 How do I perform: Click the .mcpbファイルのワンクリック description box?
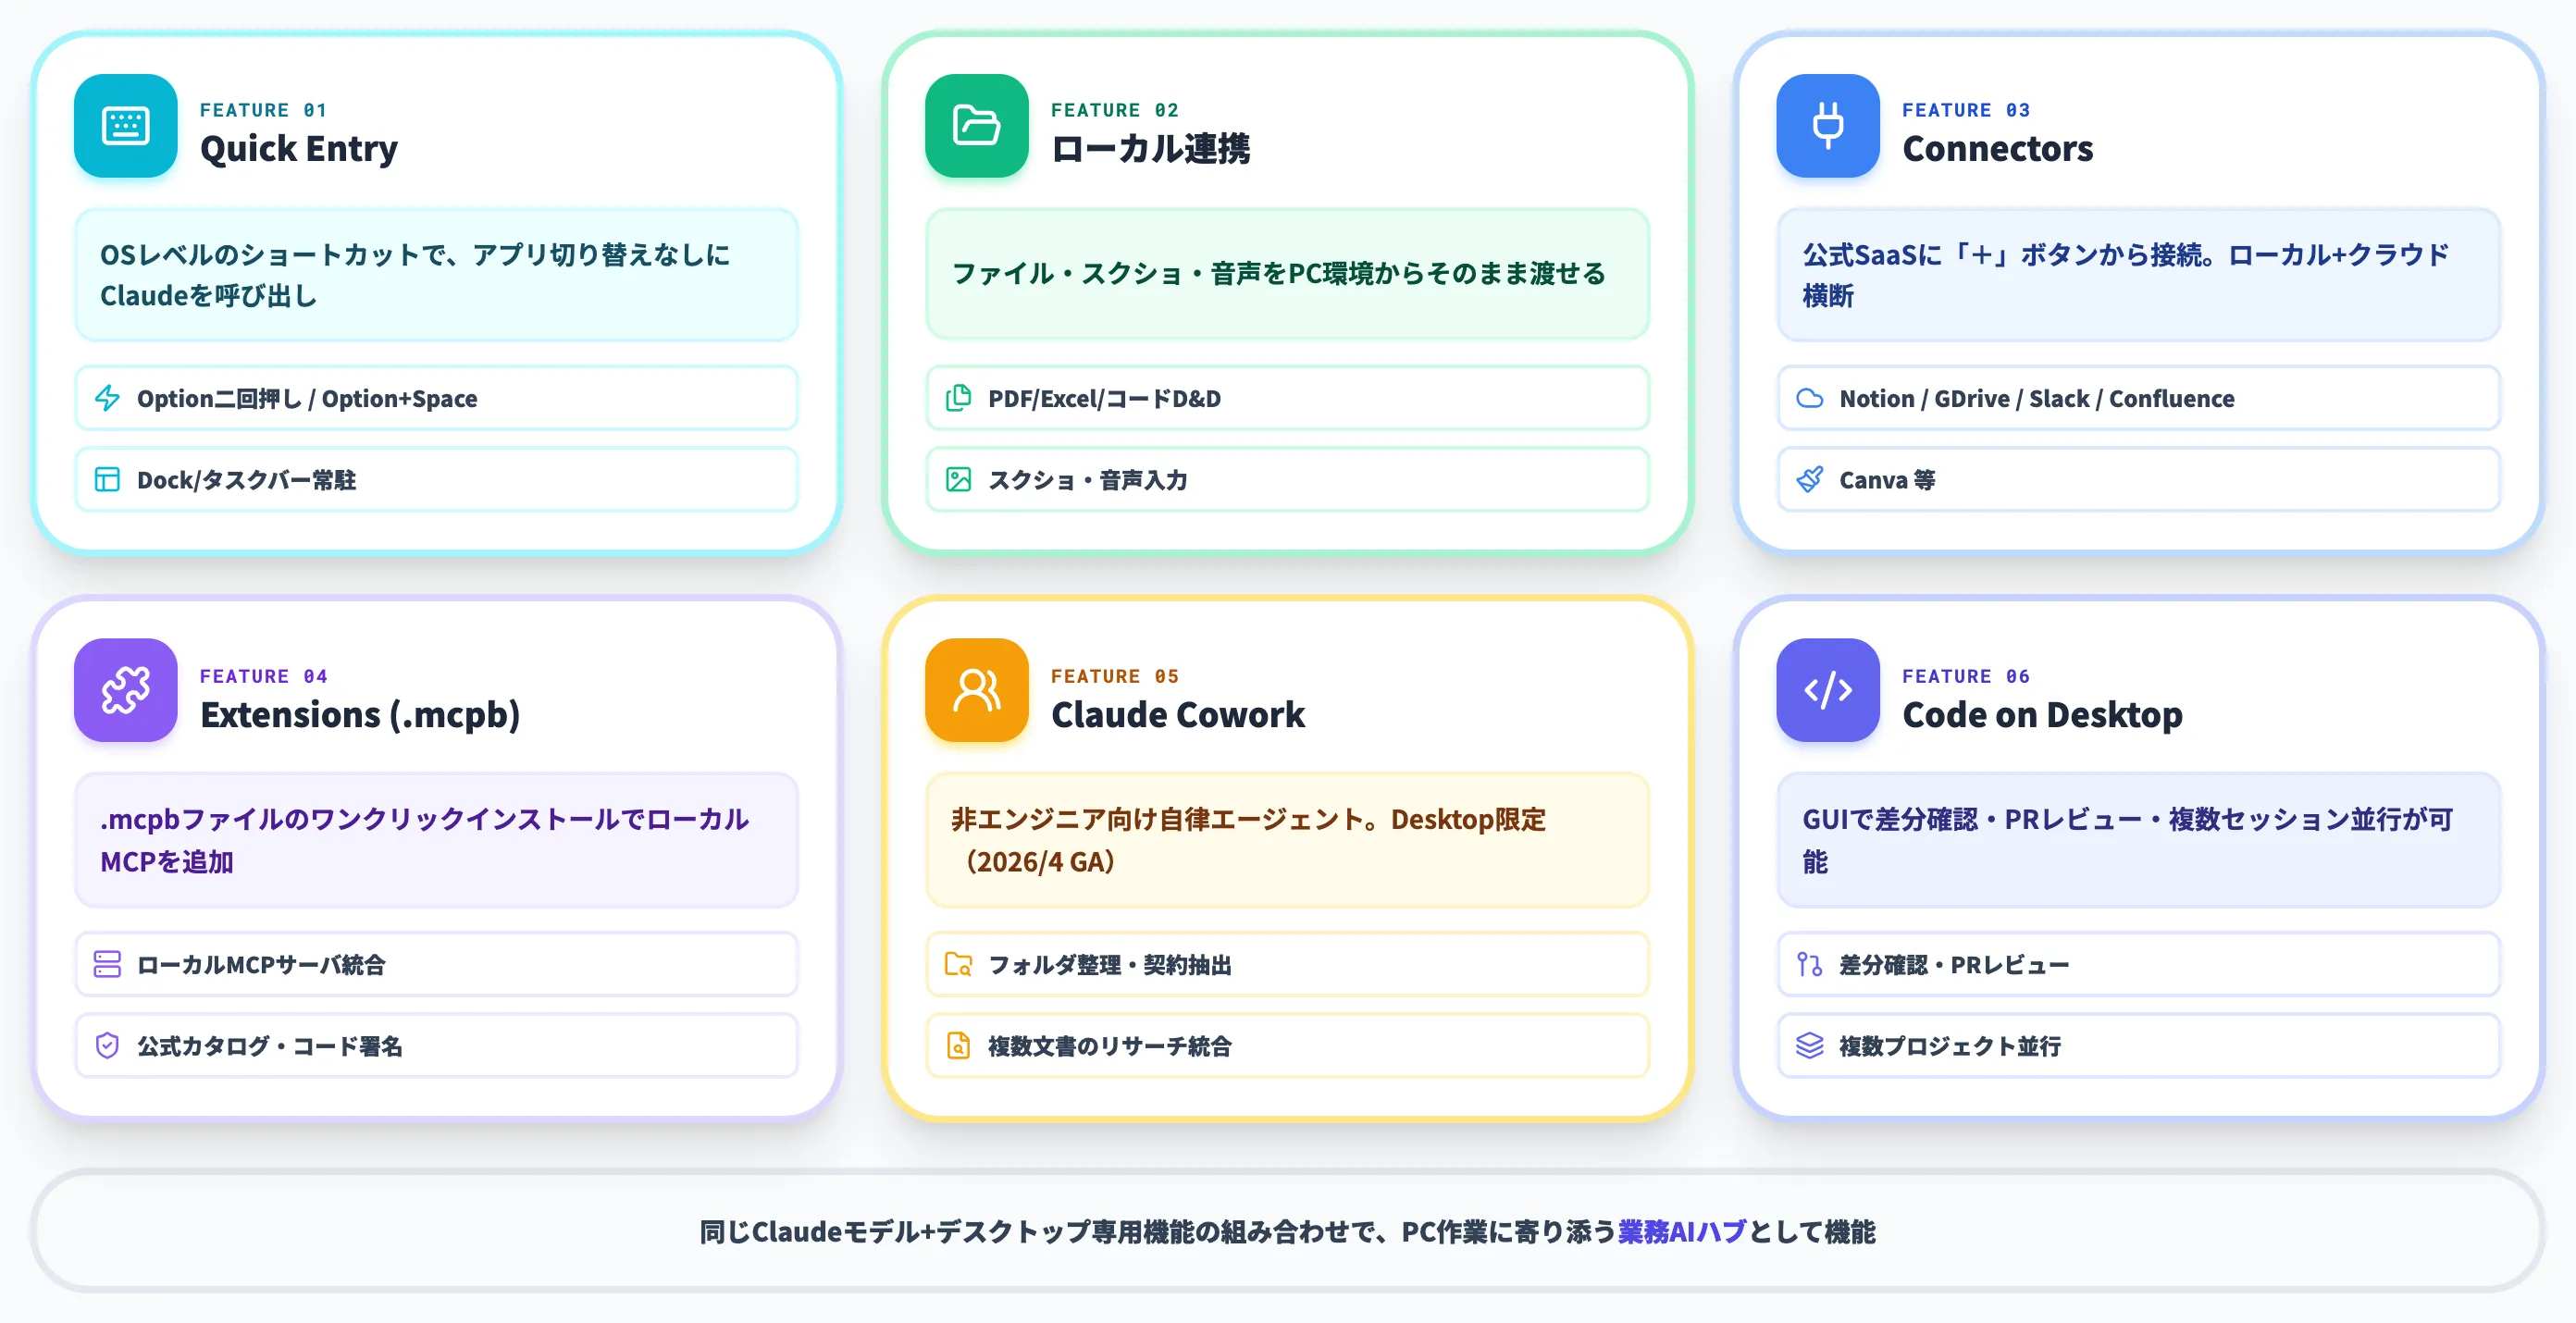436,840
